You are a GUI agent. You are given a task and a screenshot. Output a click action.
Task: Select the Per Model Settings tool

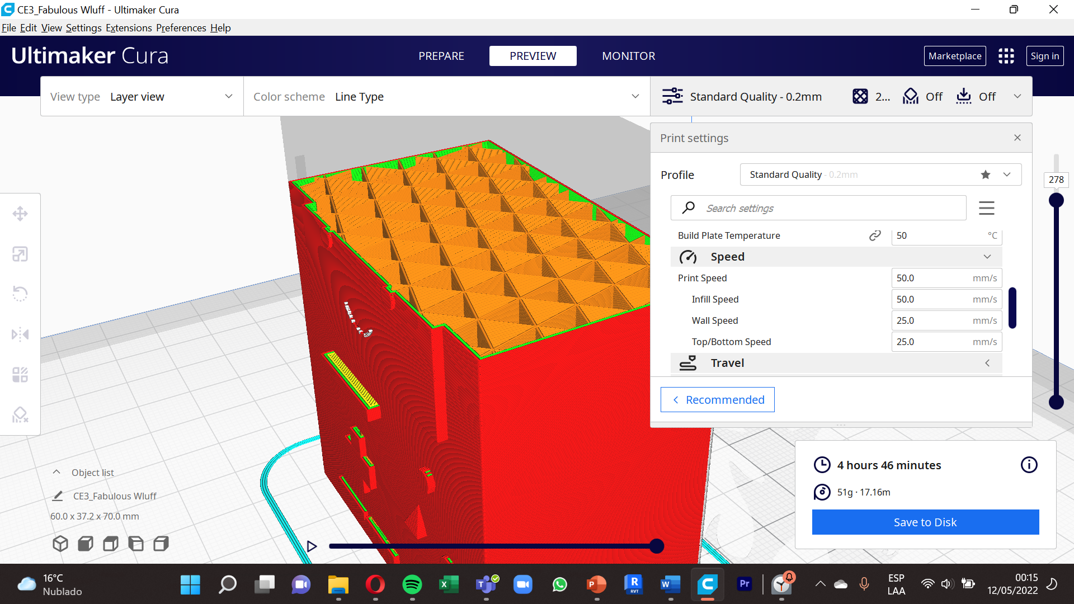tap(20, 374)
